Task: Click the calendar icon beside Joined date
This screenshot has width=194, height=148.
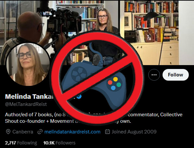Action: point(107,132)
